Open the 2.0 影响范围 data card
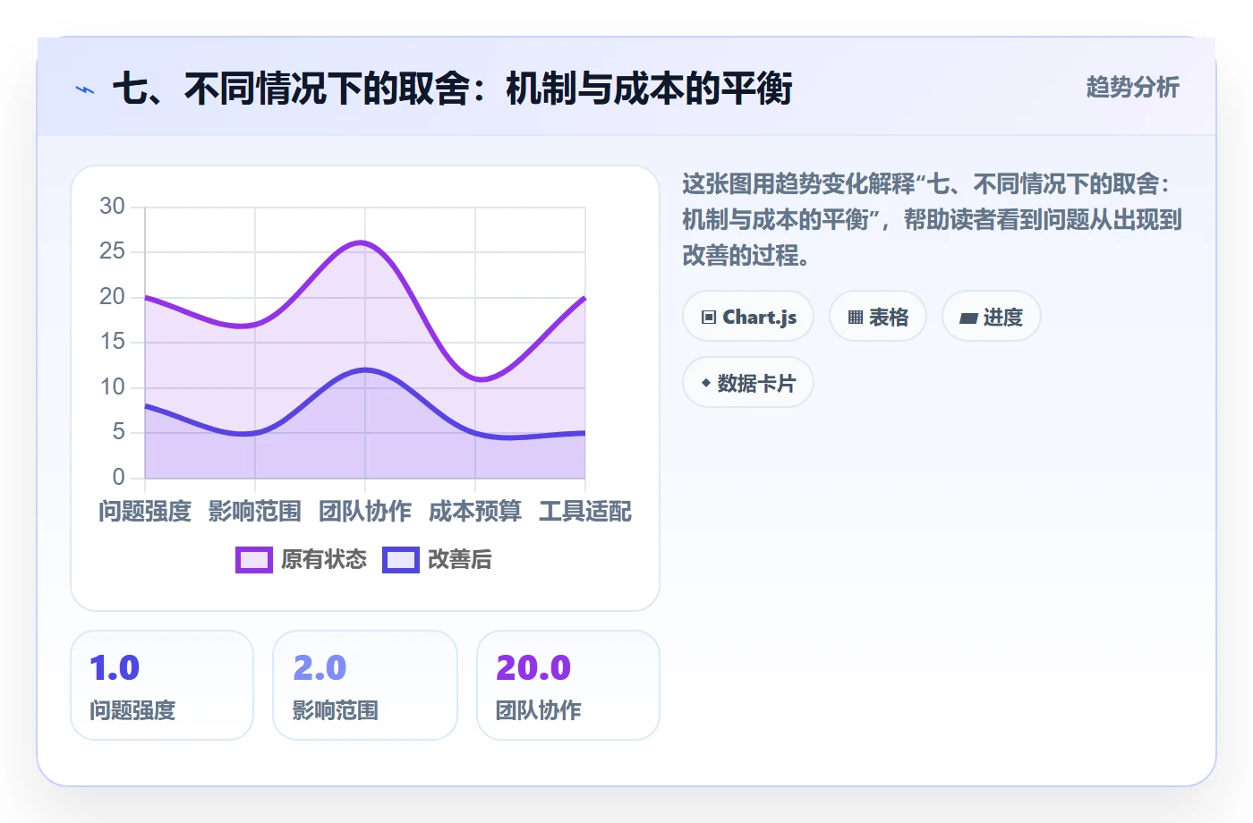The height and width of the screenshot is (823, 1253). pyautogui.click(x=365, y=685)
